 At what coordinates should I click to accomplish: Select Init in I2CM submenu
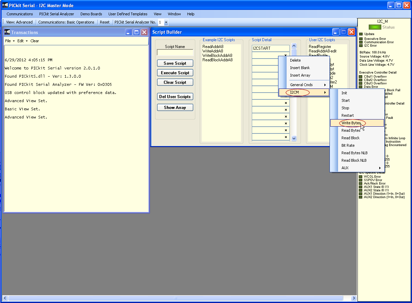[x=357, y=93]
